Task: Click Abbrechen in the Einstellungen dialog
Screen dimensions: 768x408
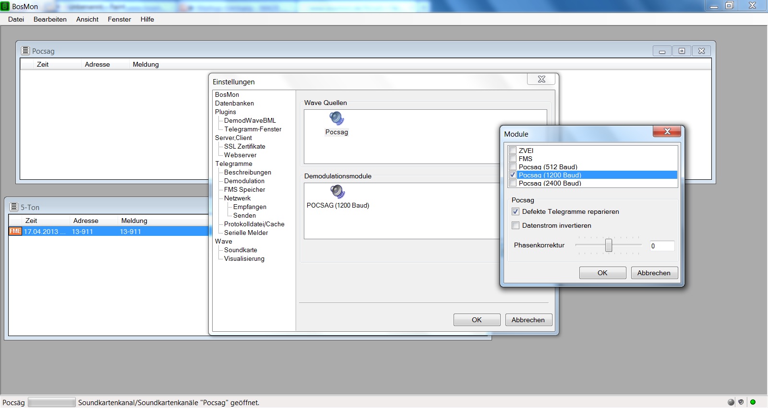Action: point(528,320)
